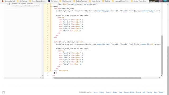
Task: Open the Coding Tutorials bookmarks folder
Action: [80, 1]
